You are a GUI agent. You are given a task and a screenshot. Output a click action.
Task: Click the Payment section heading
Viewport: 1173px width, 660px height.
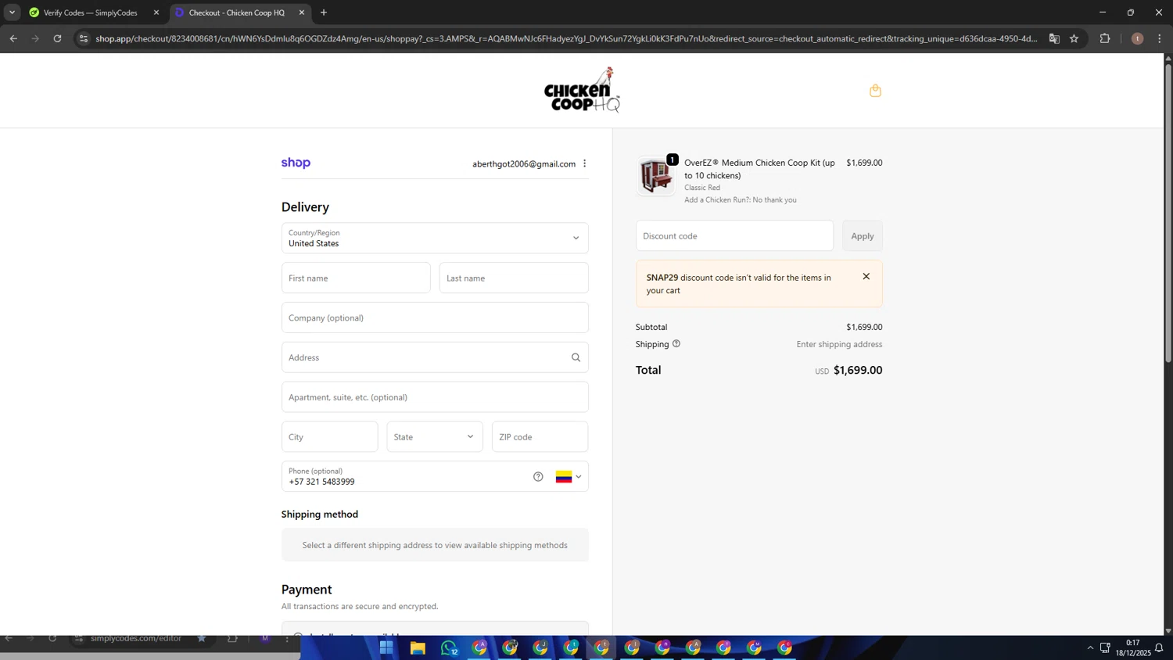tap(307, 590)
